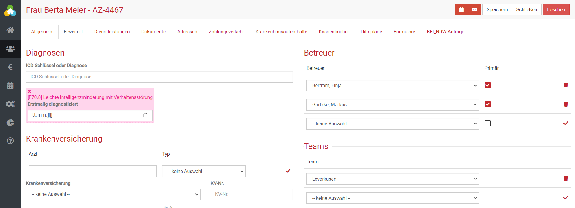Click the red Löschen button
The image size is (575, 208).
coord(556,10)
